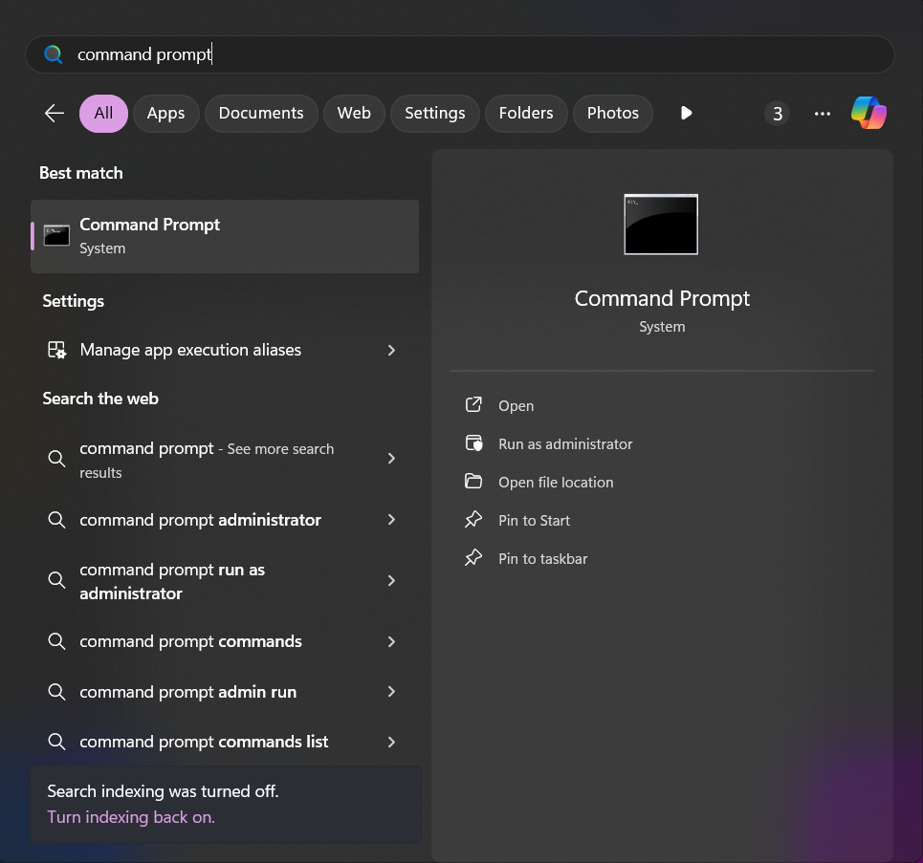Screen dimensions: 923x863
Task: Click the Pin to taskbar pin icon
Action: pyautogui.click(x=473, y=558)
